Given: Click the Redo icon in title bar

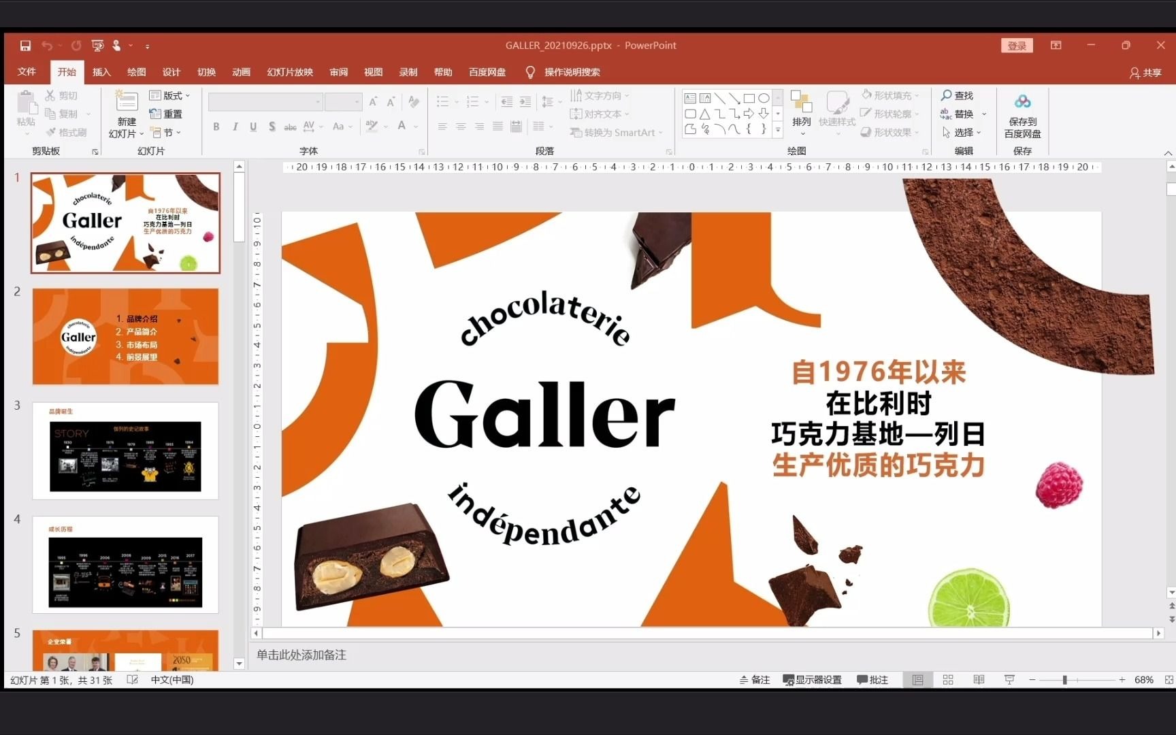Looking at the screenshot, I should pos(76,46).
